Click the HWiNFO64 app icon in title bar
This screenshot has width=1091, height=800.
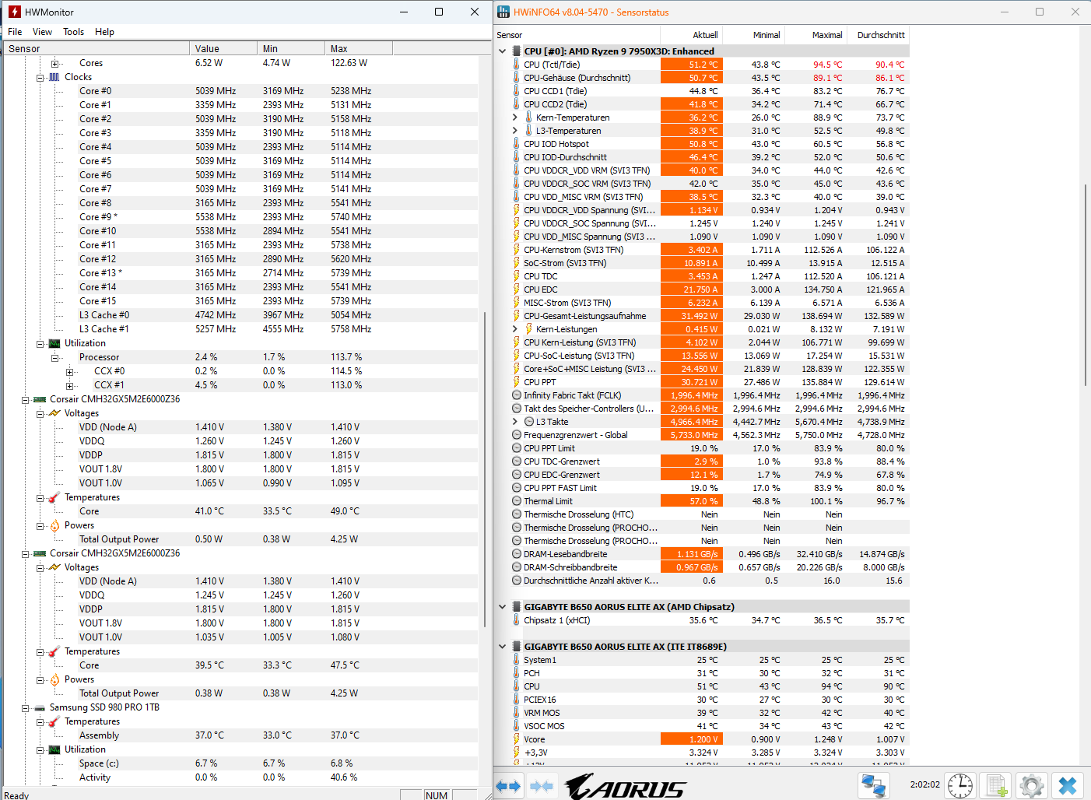coord(504,12)
